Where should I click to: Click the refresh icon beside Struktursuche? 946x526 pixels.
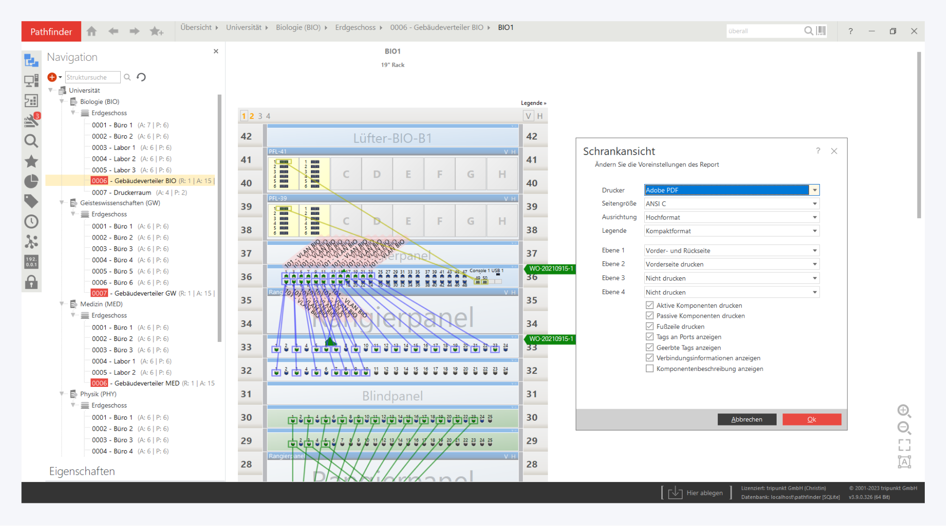tap(141, 77)
